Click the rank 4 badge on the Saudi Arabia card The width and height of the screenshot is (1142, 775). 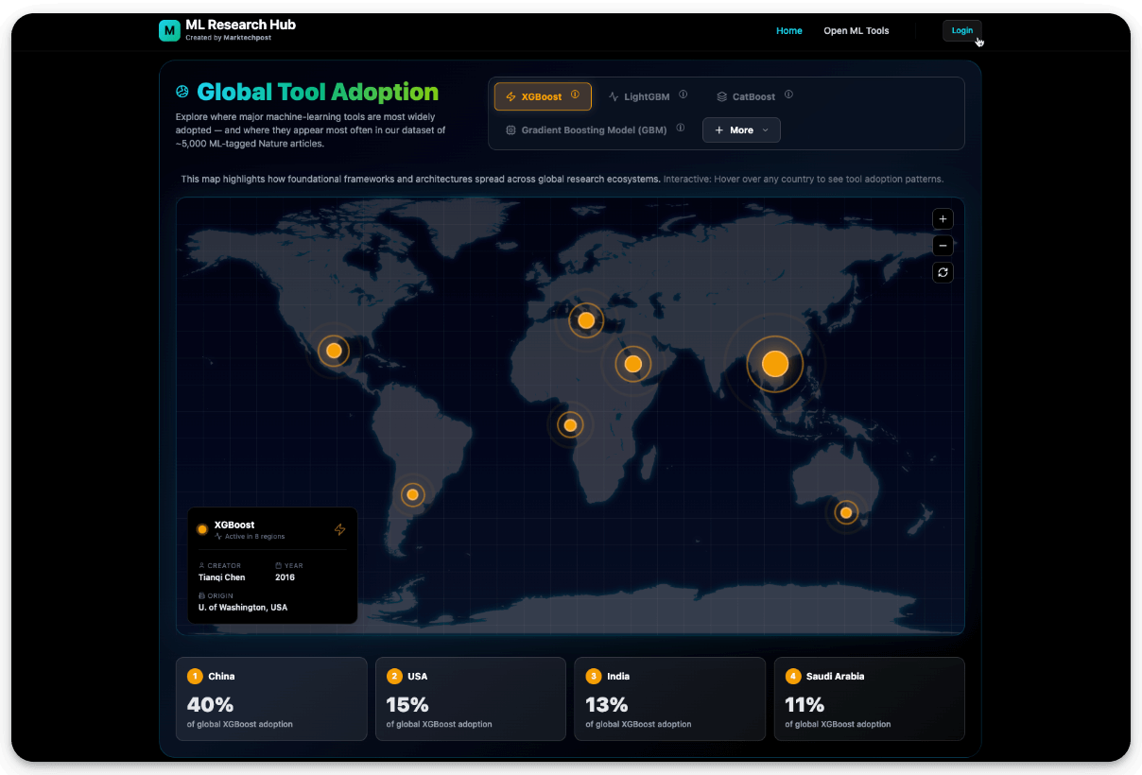point(793,676)
